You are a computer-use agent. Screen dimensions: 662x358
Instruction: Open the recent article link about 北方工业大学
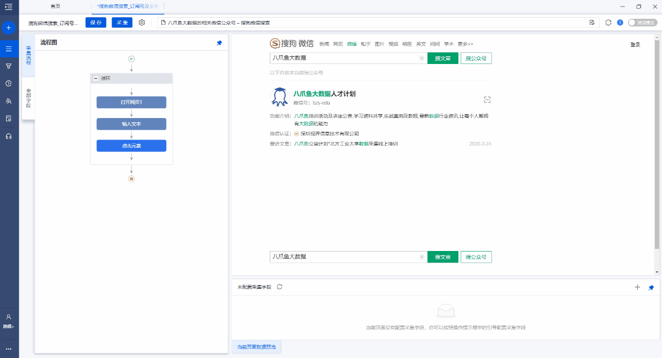346,143
